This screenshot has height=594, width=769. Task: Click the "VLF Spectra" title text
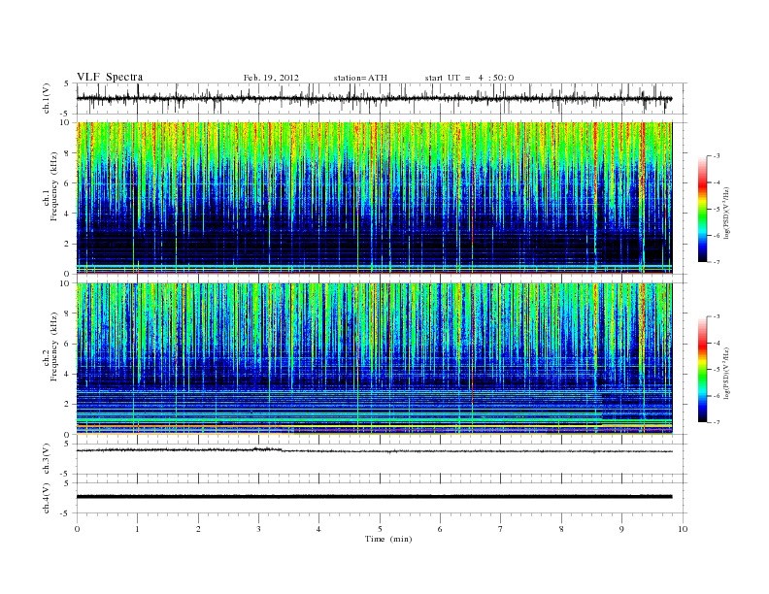pyautogui.click(x=110, y=77)
